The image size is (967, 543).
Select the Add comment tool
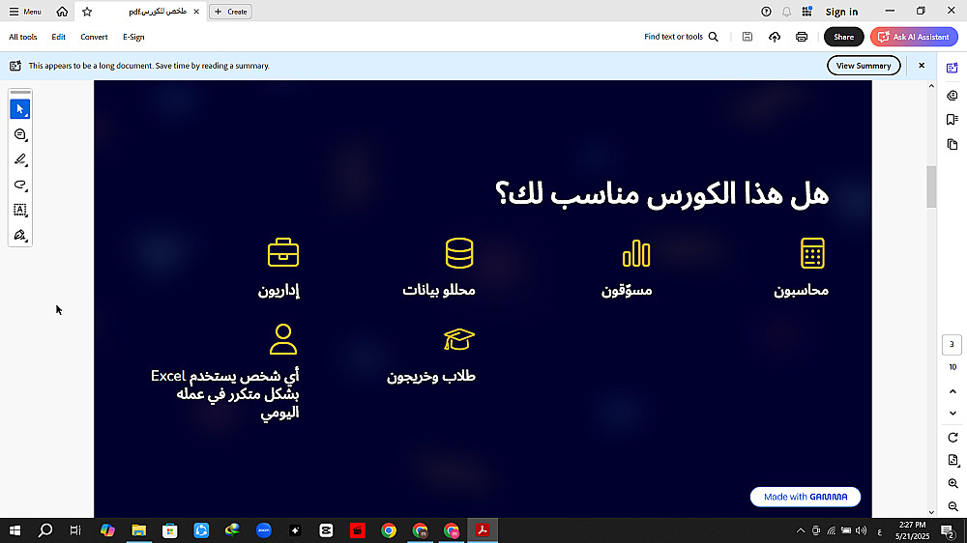(x=20, y=134)
